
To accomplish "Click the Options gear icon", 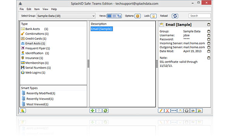I will pos(137,16).
